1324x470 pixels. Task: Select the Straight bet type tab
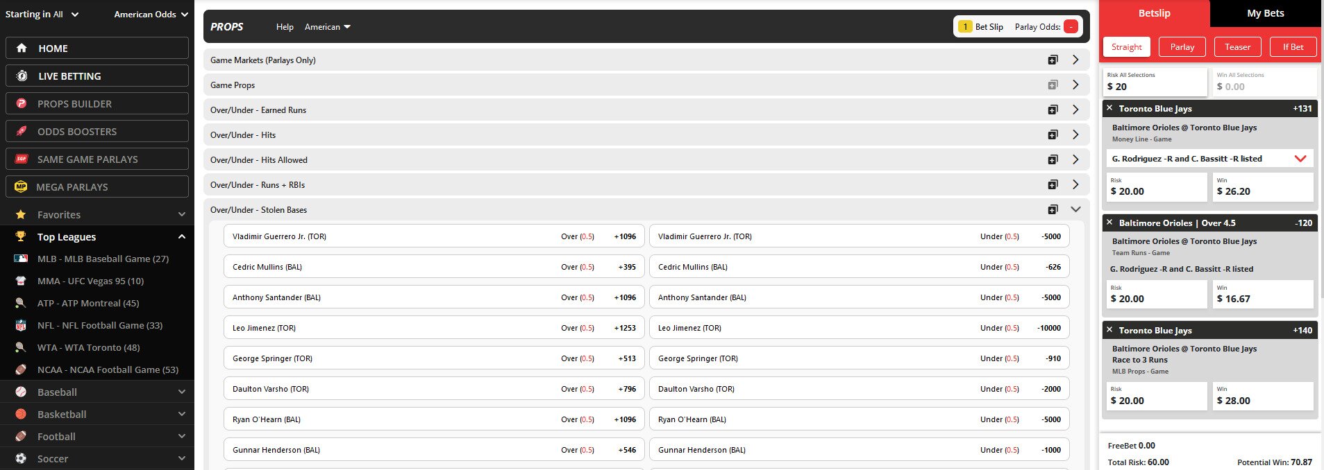click(x=1126, y=47)
